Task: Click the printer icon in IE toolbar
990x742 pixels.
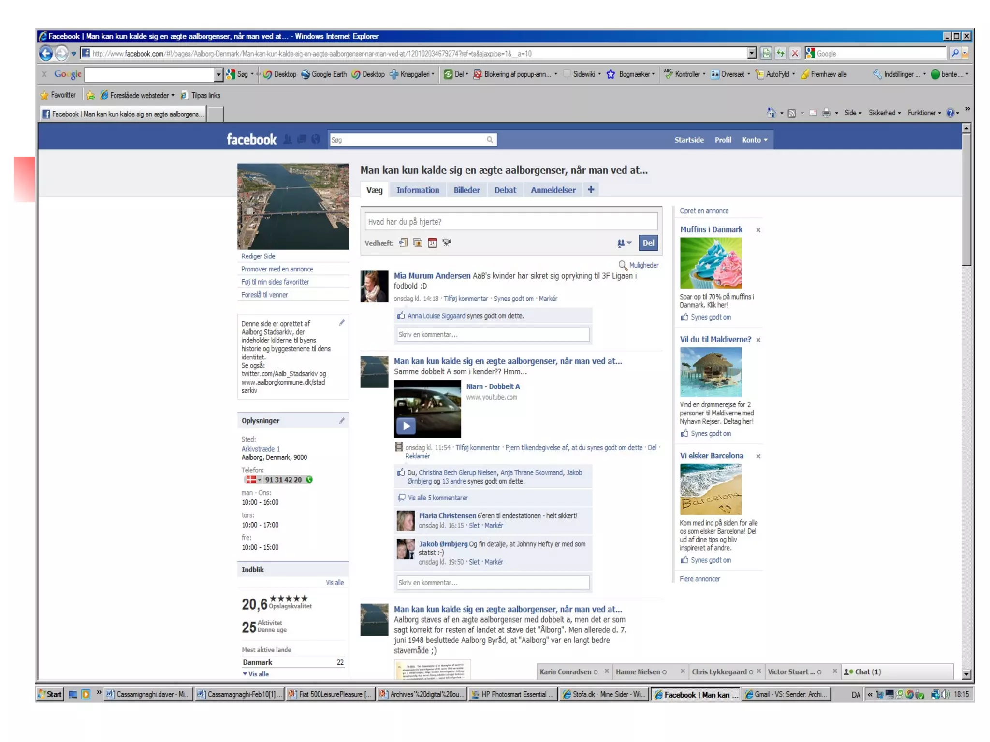Action: point(826,113)
